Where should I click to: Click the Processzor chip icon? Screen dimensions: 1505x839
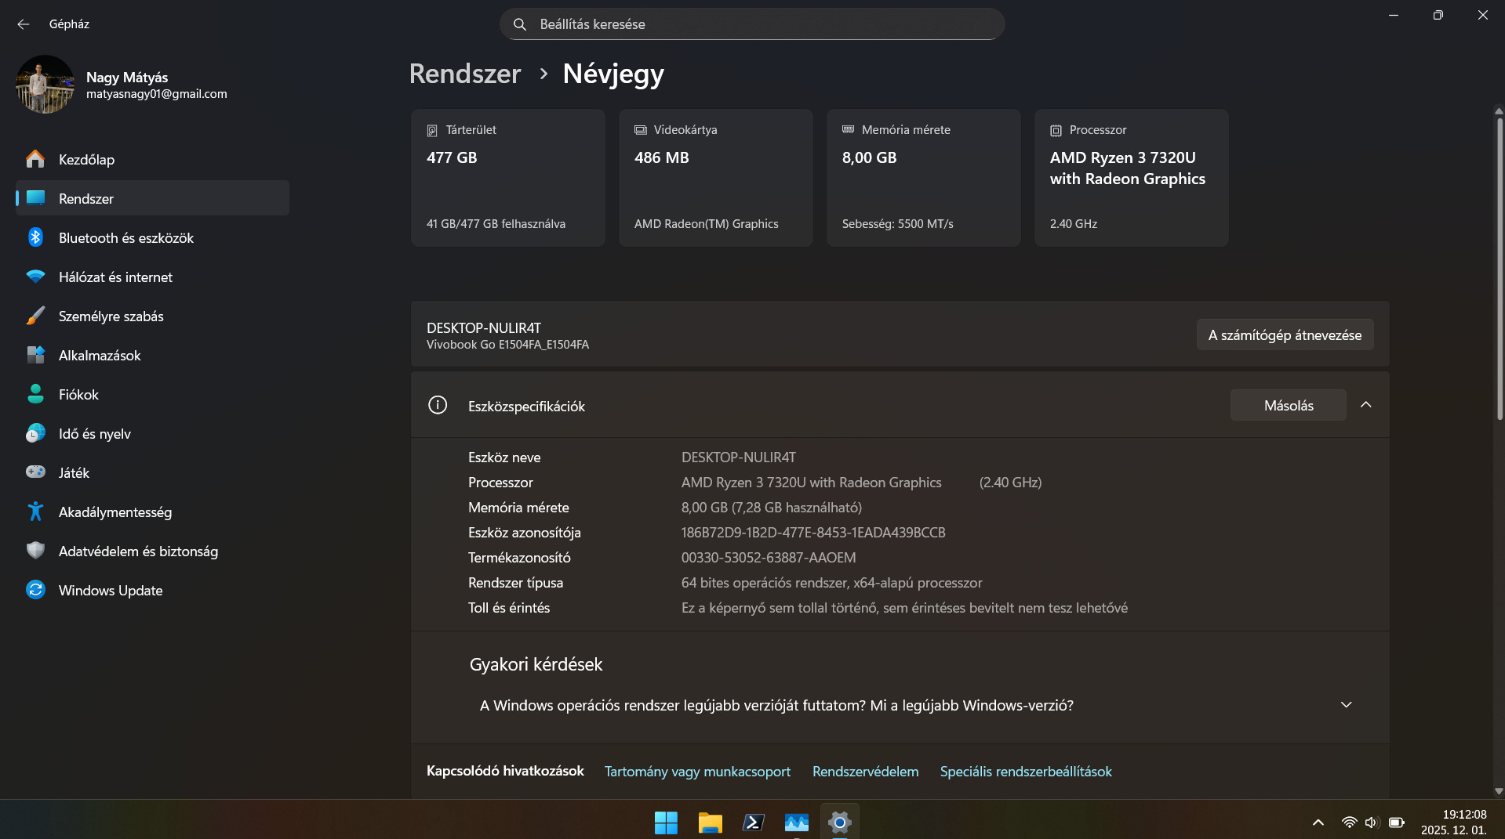pyautogui.click(x=1056, y=130)
